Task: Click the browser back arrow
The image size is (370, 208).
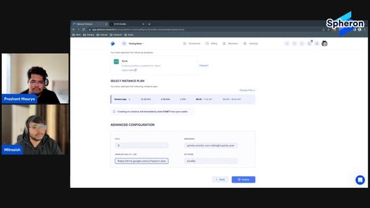Action: pyautogui.click(x=73, y=29)
